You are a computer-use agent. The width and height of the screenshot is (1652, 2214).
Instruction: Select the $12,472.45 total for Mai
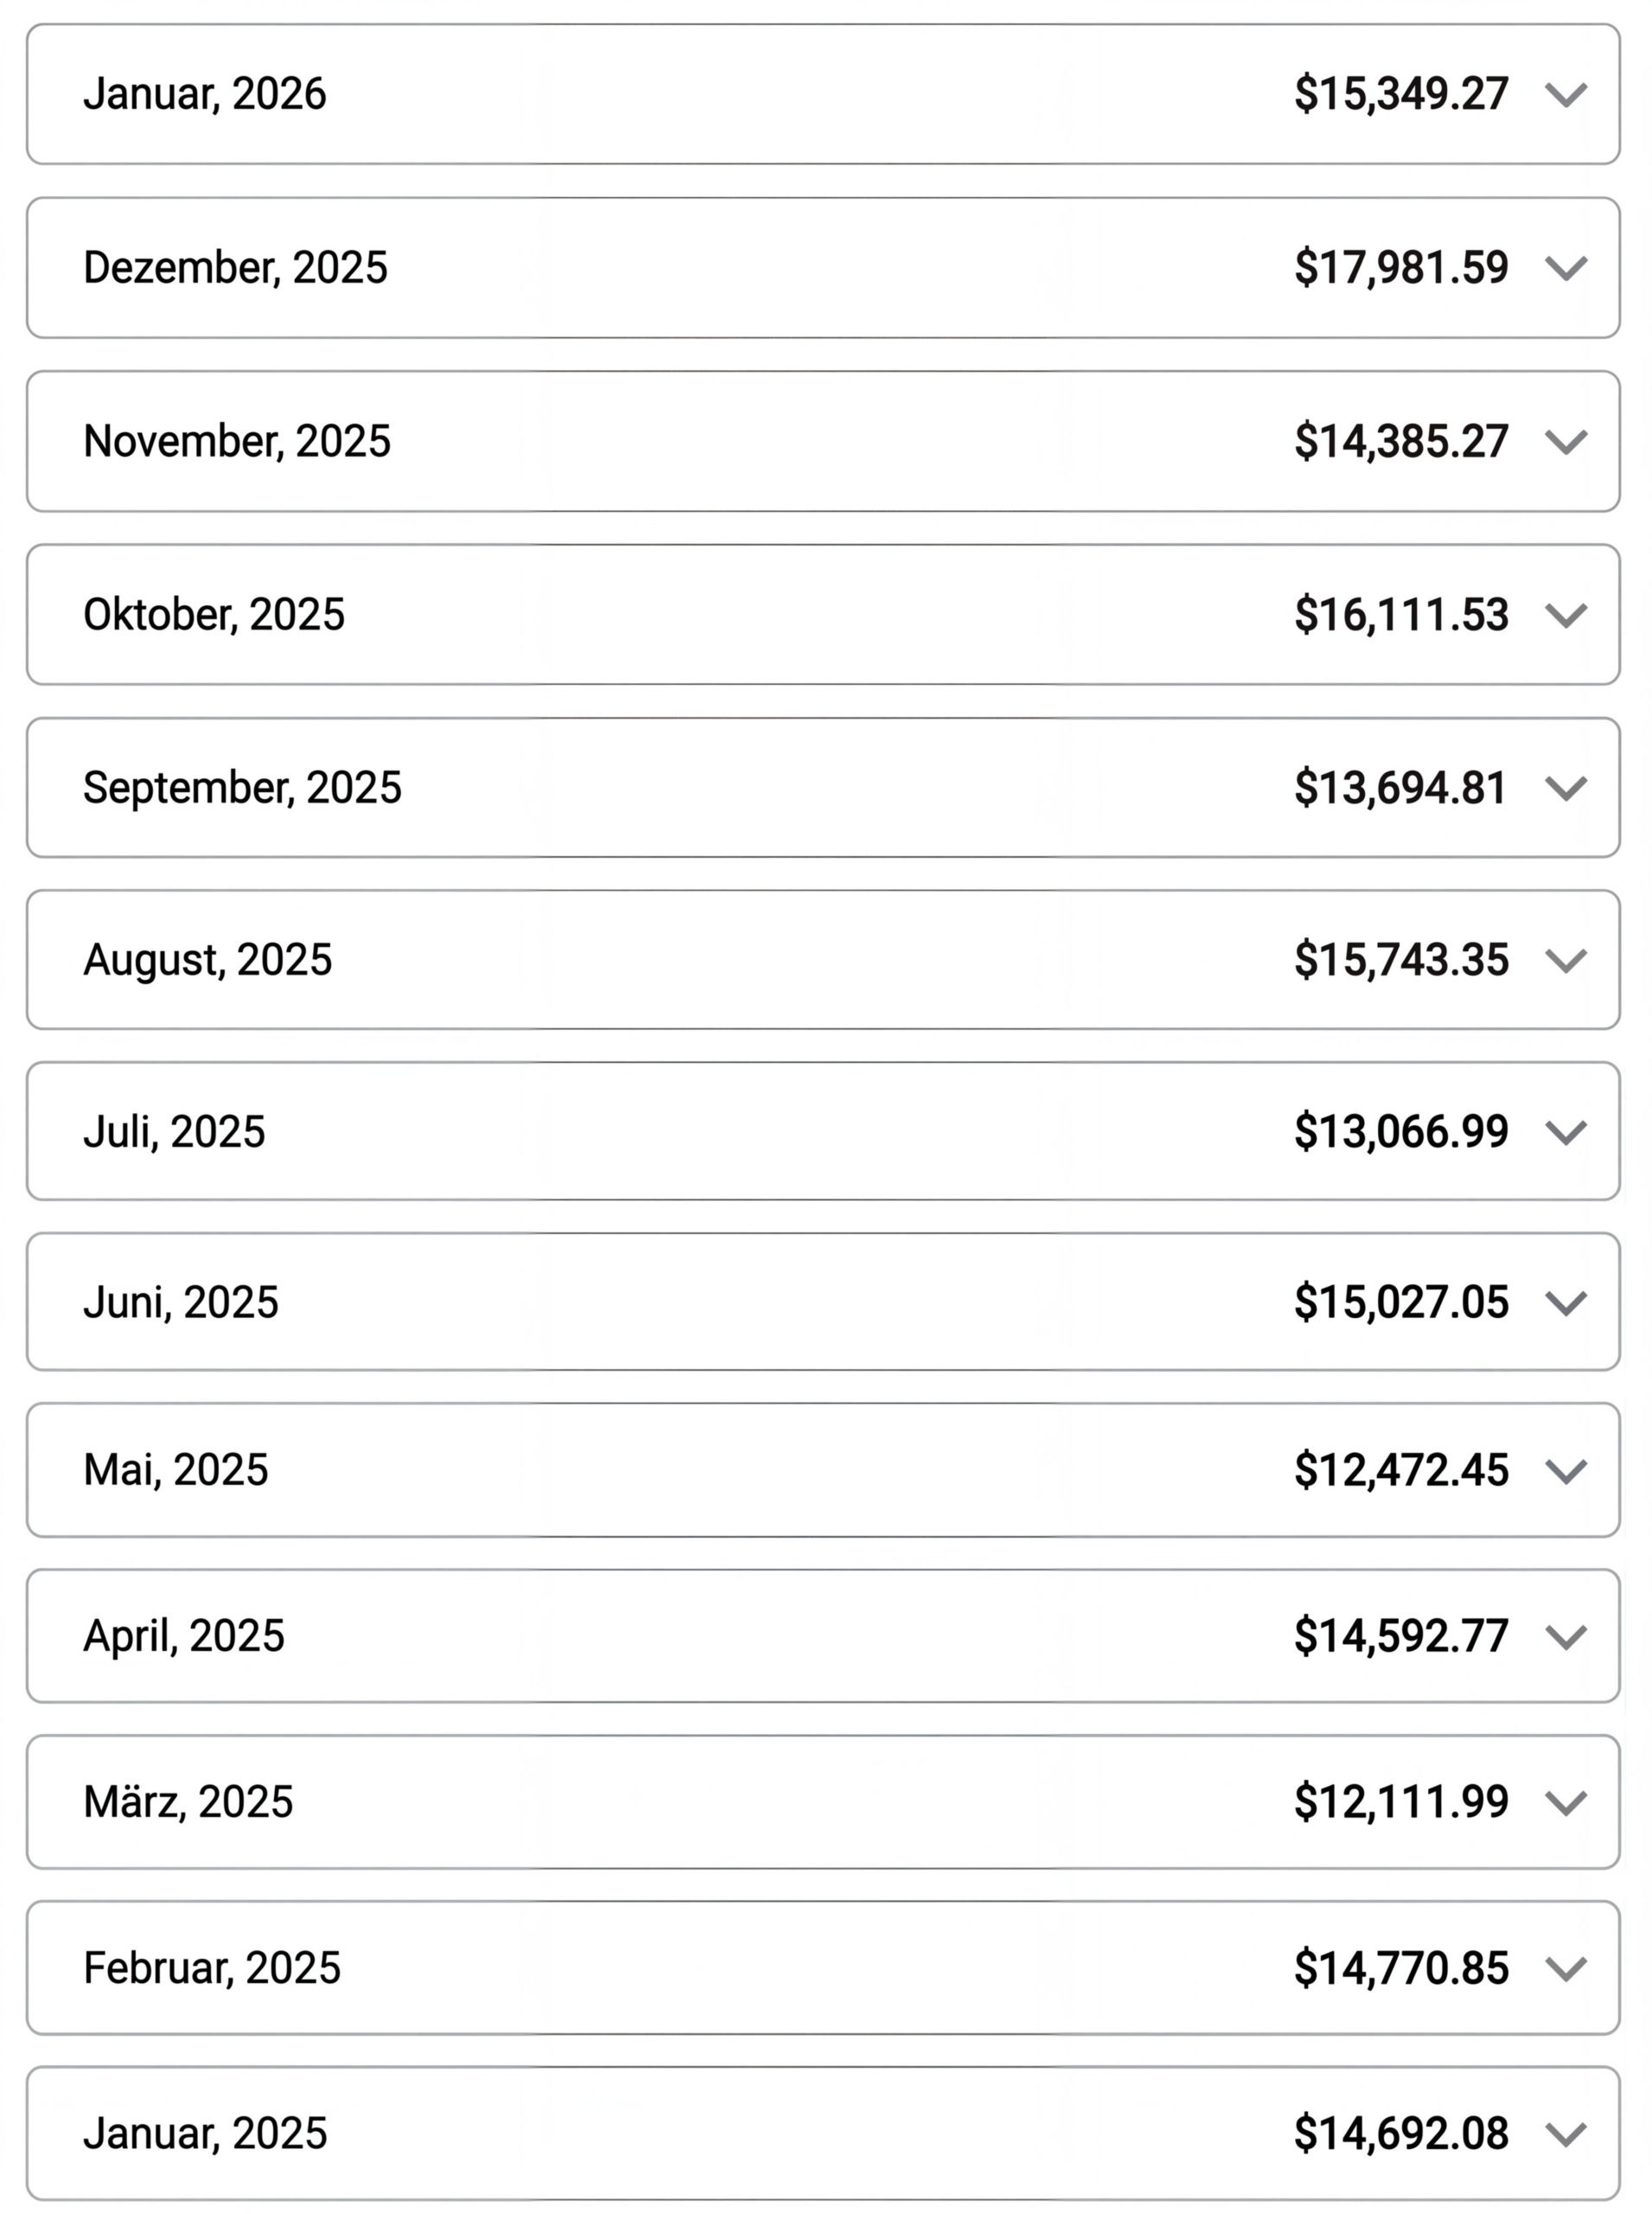click(x=1400, y=1470)
